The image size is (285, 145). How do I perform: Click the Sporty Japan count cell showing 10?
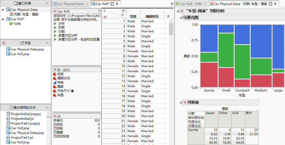(x=211, y=130)
